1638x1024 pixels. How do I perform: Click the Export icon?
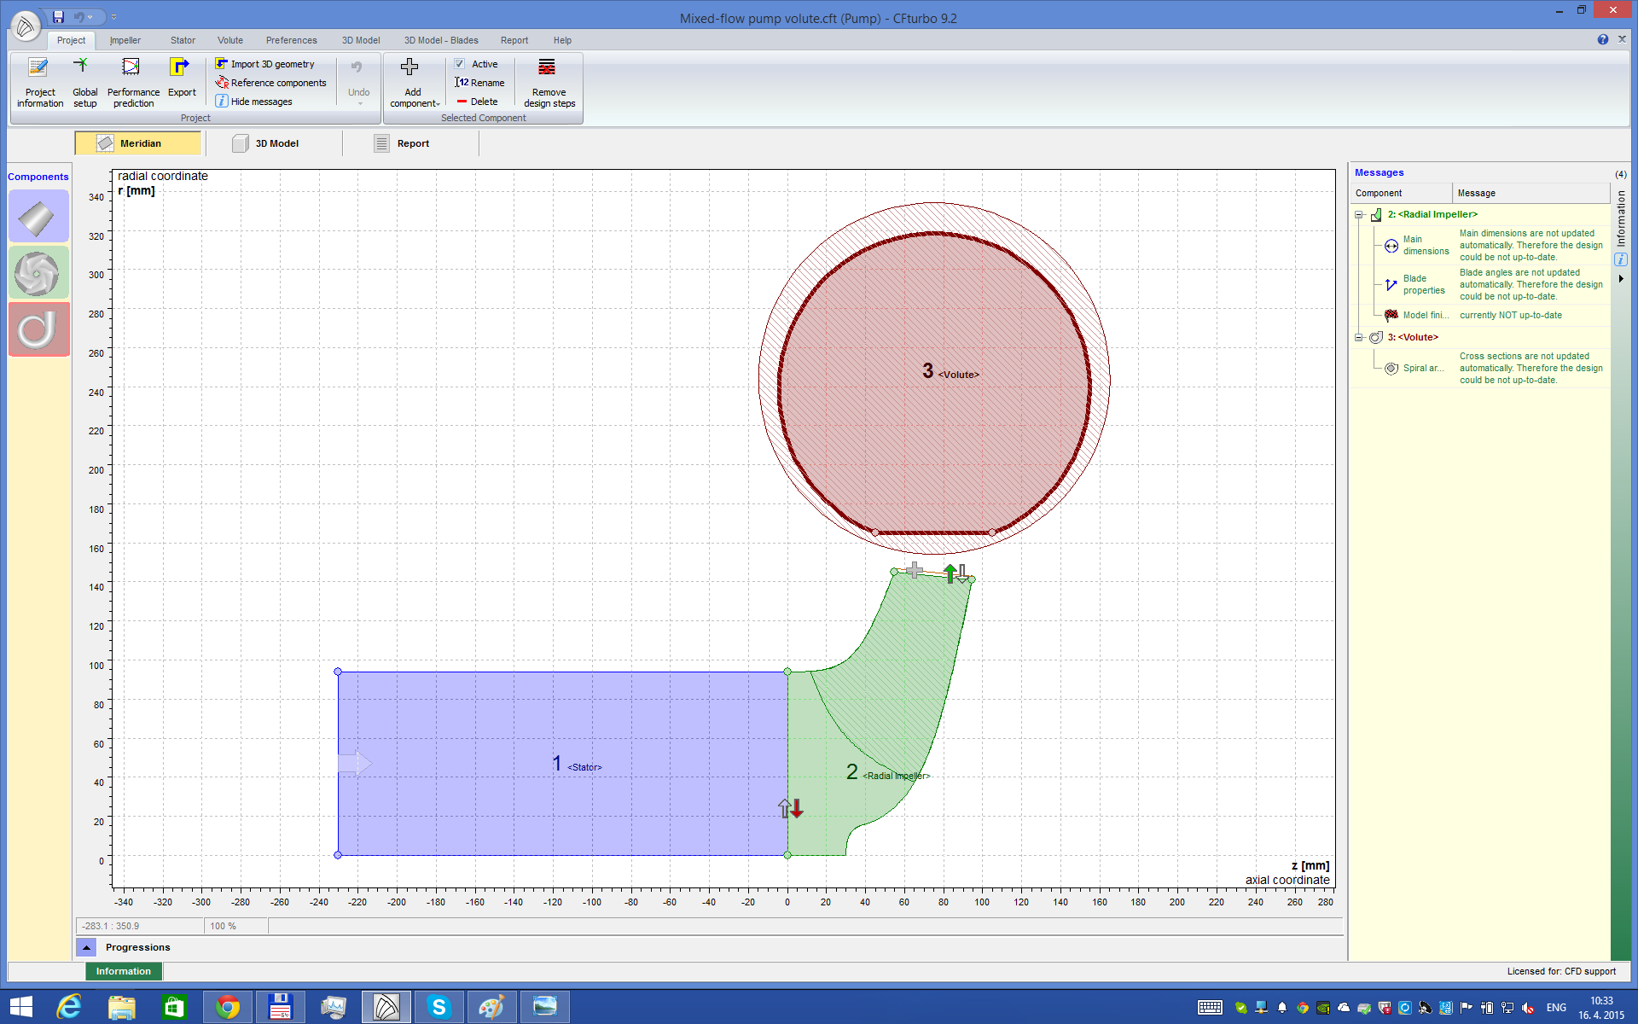180,67
